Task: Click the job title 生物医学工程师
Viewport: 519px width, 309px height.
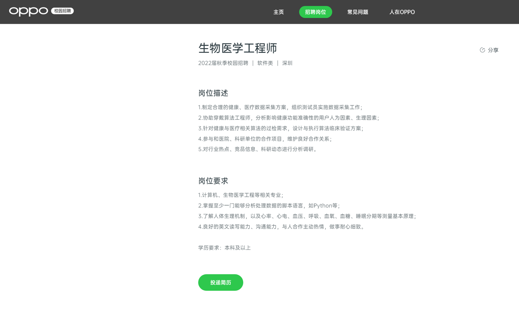Action: [x=237, y=48]
